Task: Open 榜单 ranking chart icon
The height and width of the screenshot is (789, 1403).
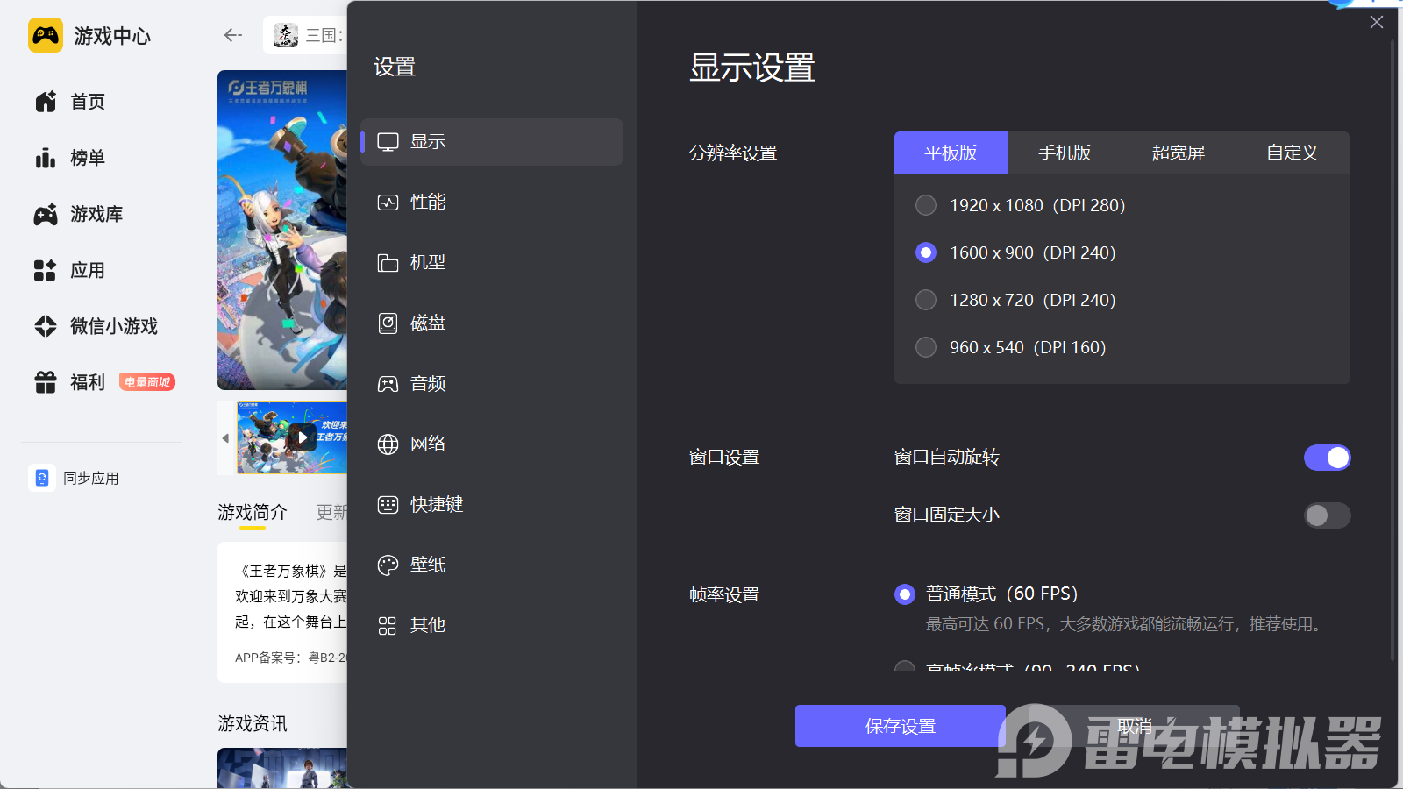Action: point(46,158)
